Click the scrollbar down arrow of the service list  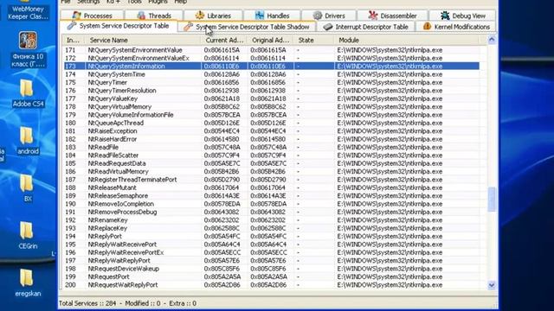(492, 285)
